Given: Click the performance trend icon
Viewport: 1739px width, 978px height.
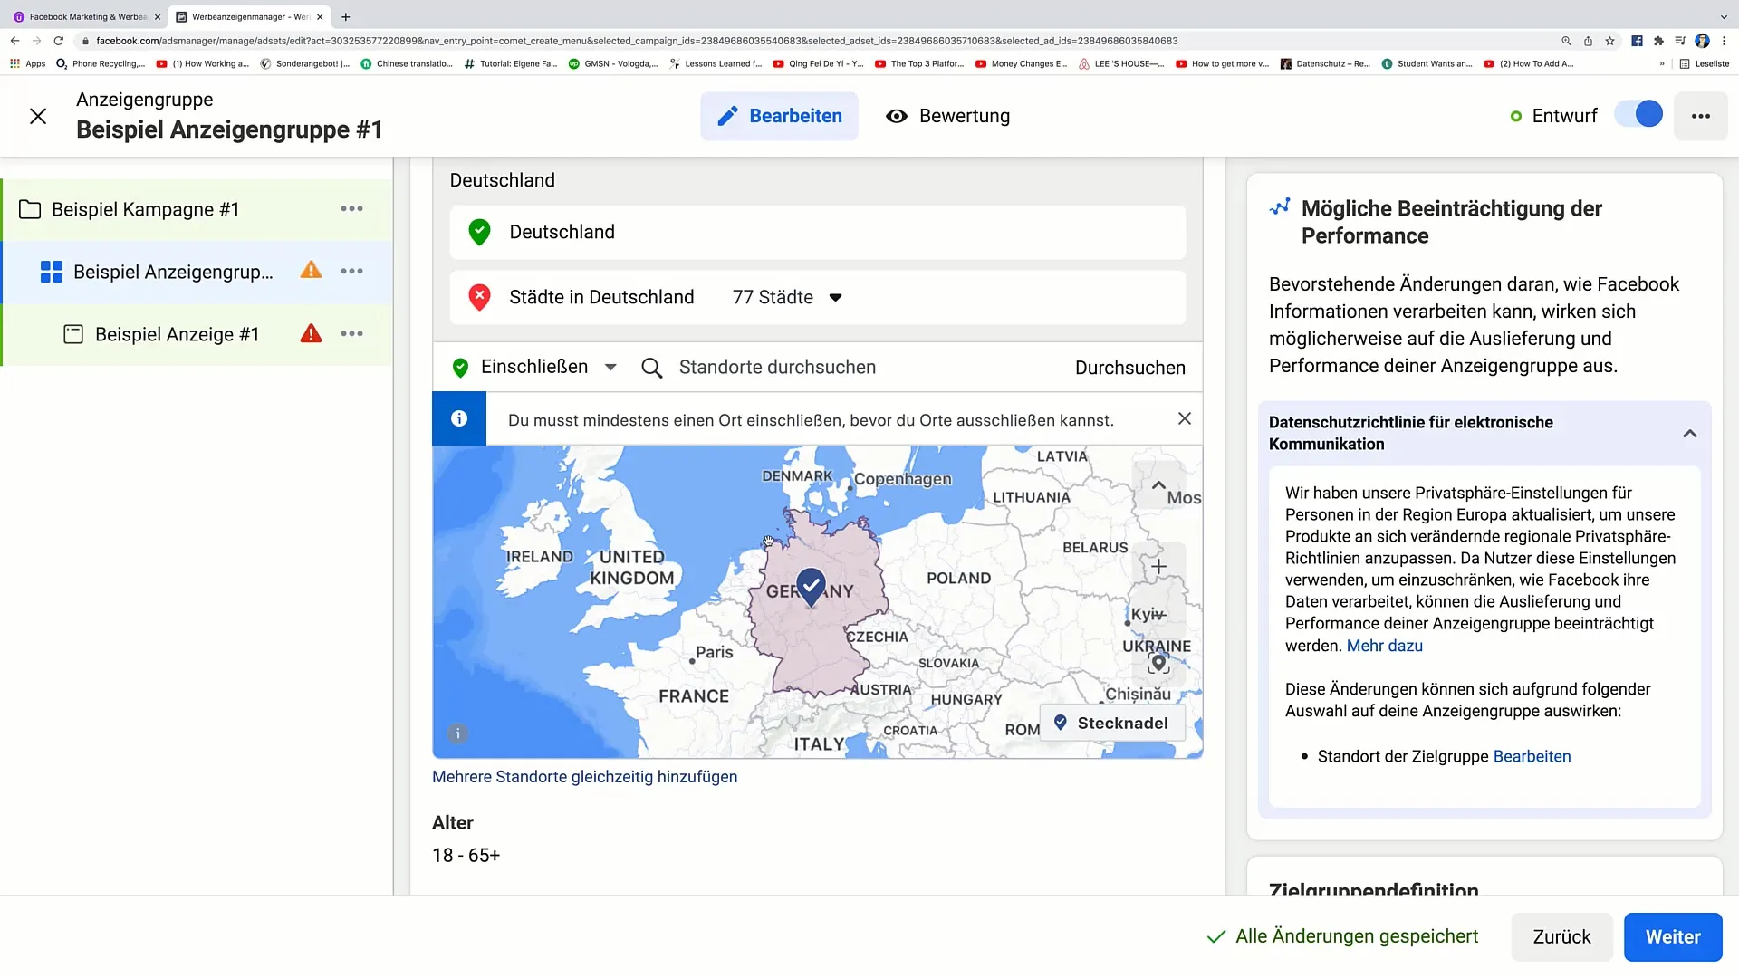Looking at the screenshot, I should coord(1280,207).
